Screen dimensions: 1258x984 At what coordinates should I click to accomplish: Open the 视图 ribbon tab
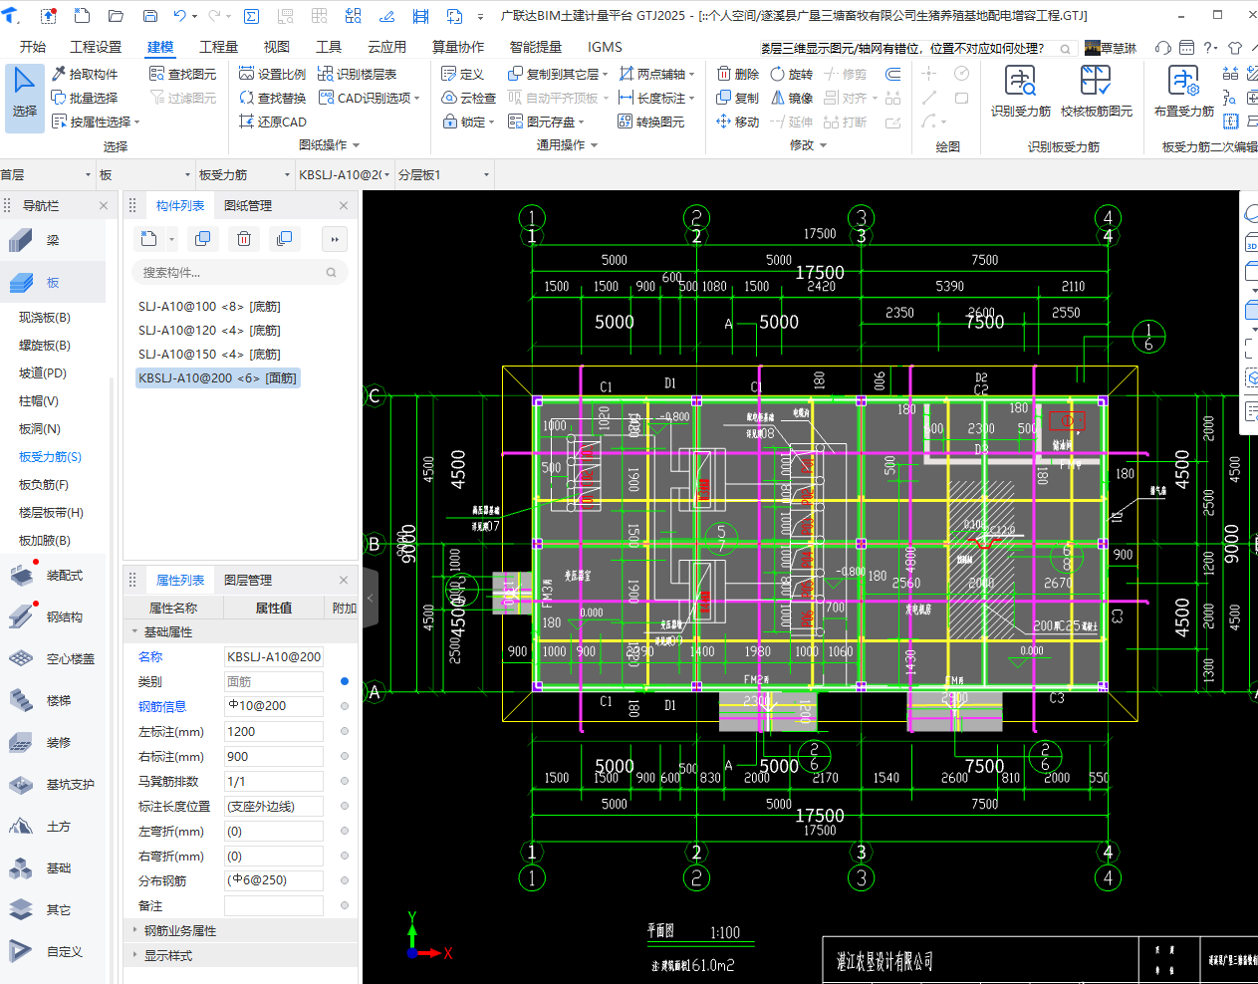277,47
